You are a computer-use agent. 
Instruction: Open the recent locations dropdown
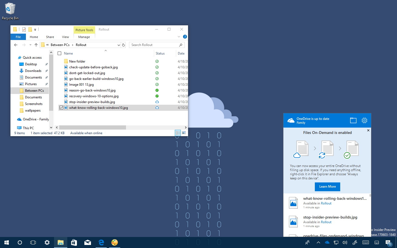[x=30, y=45]
